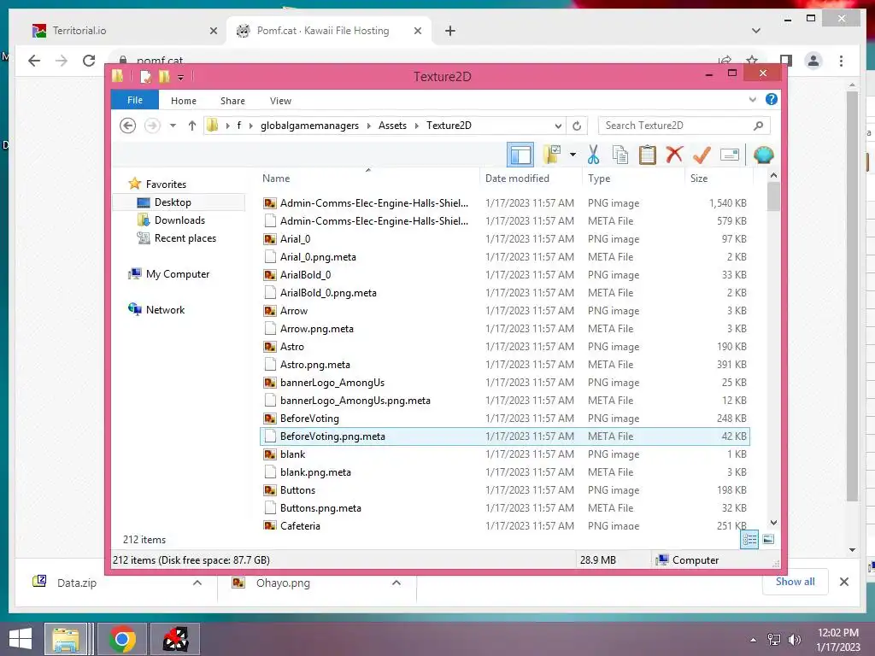Select Recent places in navigation pane
Viewport: 875px width, 656px height.
click(x=185, y=238)
